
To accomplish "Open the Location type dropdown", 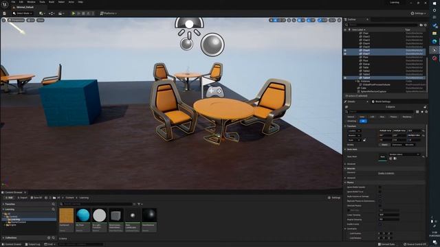I will (354, 131).
